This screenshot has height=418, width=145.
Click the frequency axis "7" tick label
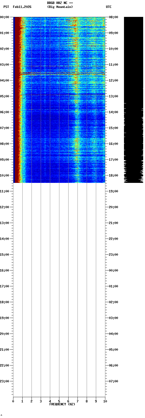(x=77, y=401)
